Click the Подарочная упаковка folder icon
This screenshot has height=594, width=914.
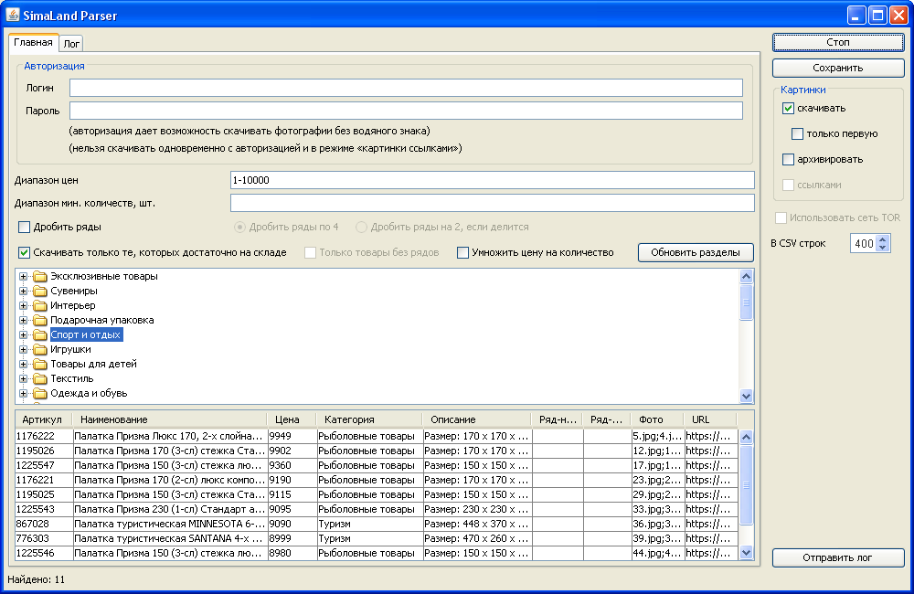click(x=39, y=320)
